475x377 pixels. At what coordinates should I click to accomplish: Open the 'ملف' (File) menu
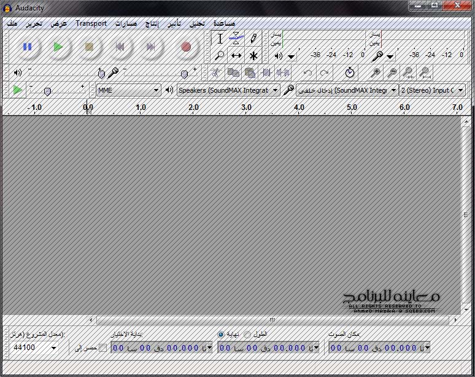pos(12,23)
